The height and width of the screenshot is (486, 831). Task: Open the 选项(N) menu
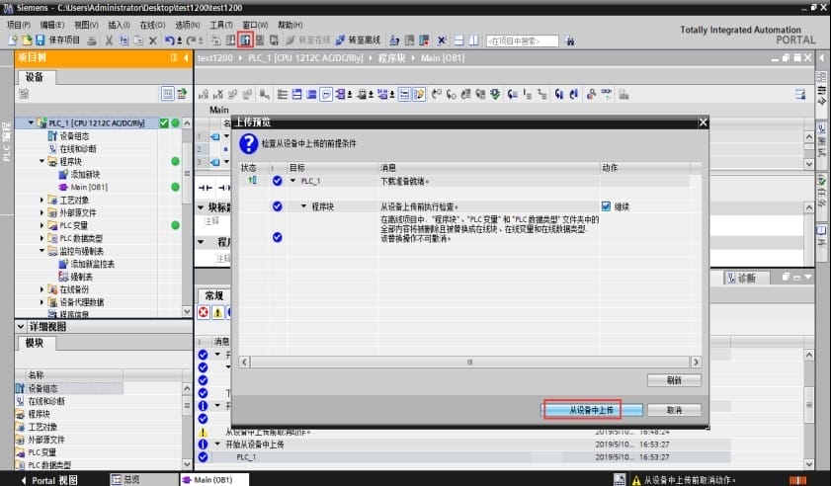coord(187,25)
